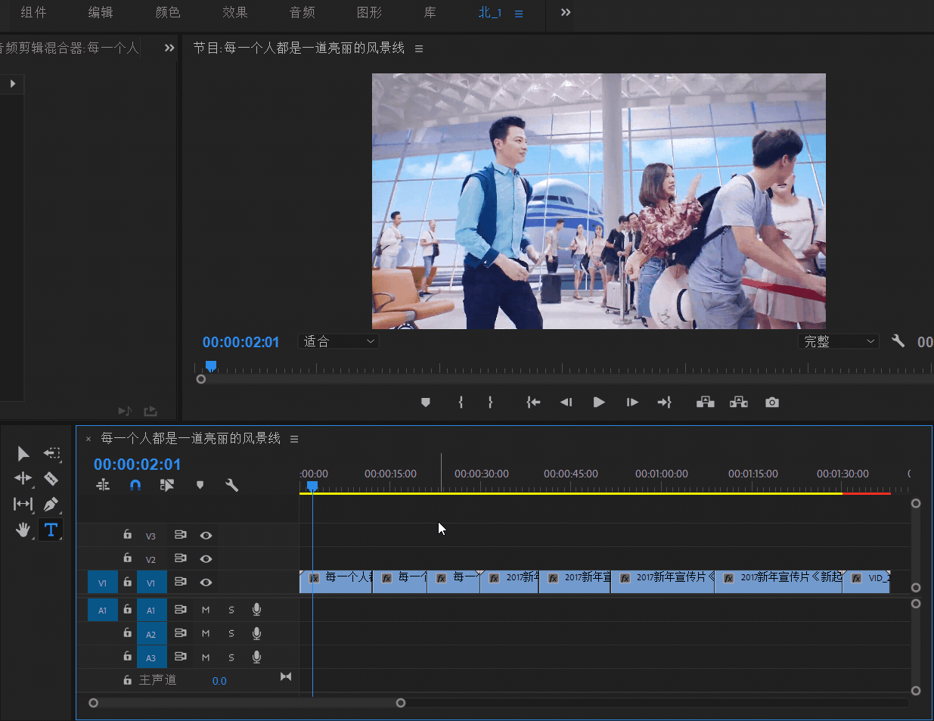The image size is (934, 721).
Task: Select the VID clip at timeline end
Action: pos(867,582)
